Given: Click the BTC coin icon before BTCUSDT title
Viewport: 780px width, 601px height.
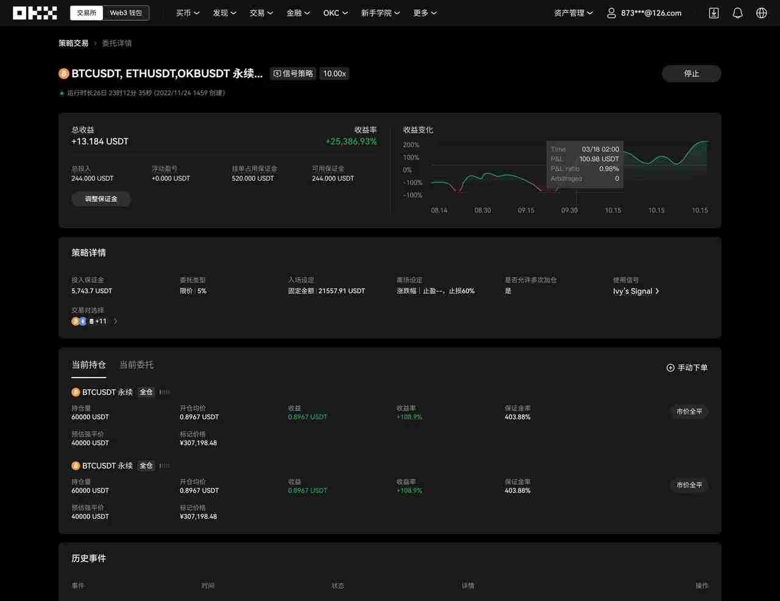Looking at the screenshot, I should (x=63, y=73).
